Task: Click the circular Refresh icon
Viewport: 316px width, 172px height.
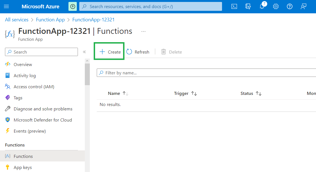Action: pos(129,52)
